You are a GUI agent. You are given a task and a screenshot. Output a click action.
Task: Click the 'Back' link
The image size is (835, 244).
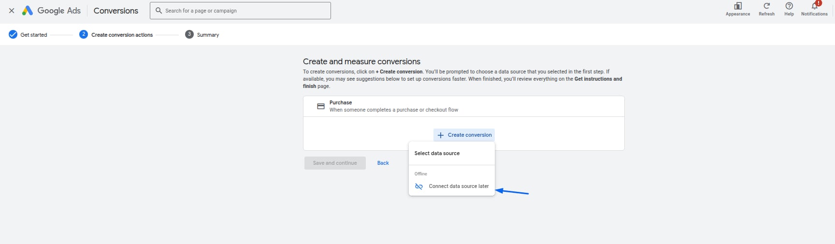383,163
